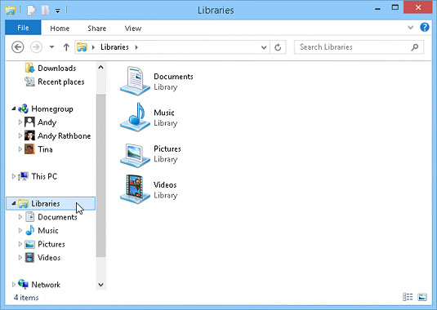Open the Home ribbon tab

coord(60,29)
